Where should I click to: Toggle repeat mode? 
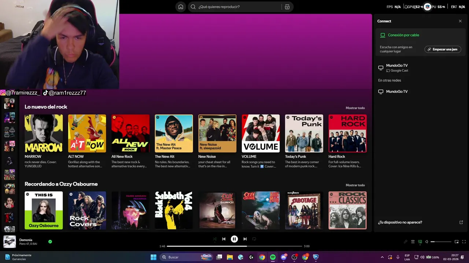point(254,239)
